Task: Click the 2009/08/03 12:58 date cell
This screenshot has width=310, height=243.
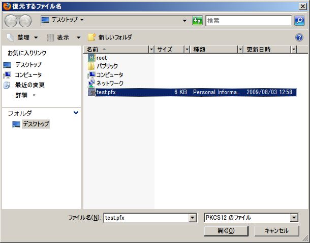Action: pyautogui.click(x=269, y=92)
